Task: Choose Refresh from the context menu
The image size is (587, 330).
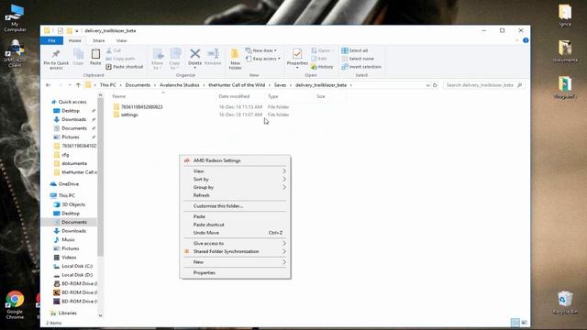Action: coord(235,195)
